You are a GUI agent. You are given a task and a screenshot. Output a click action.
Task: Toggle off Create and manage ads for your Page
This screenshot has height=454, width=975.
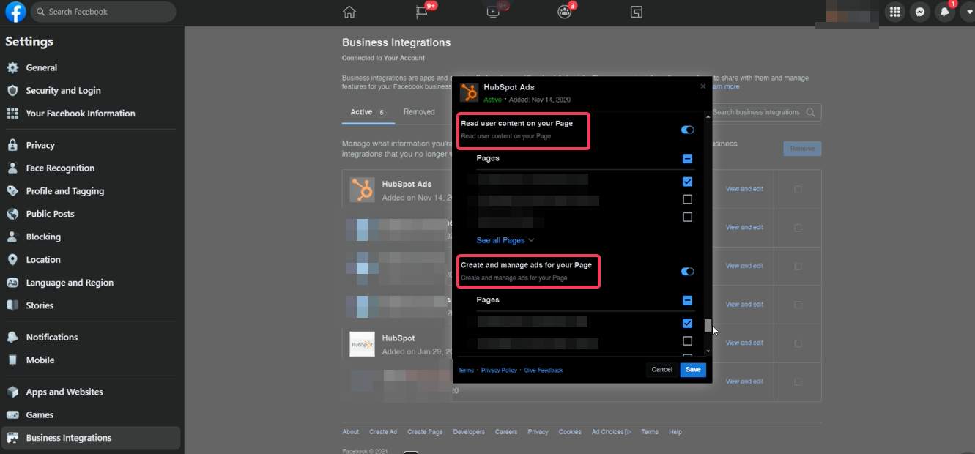(687, 271)
